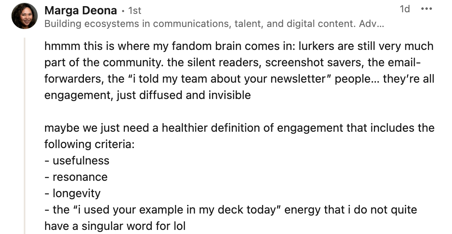The height and width of the screenshot is (234, 452).
Task: Click Marga Deona's profile photo
Action: pos(25,16)
